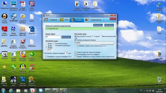The width and height of the screenshot is (166, 93).
Task: Select the custom 29.97 fps radio button
Action: tap(46, 50)
